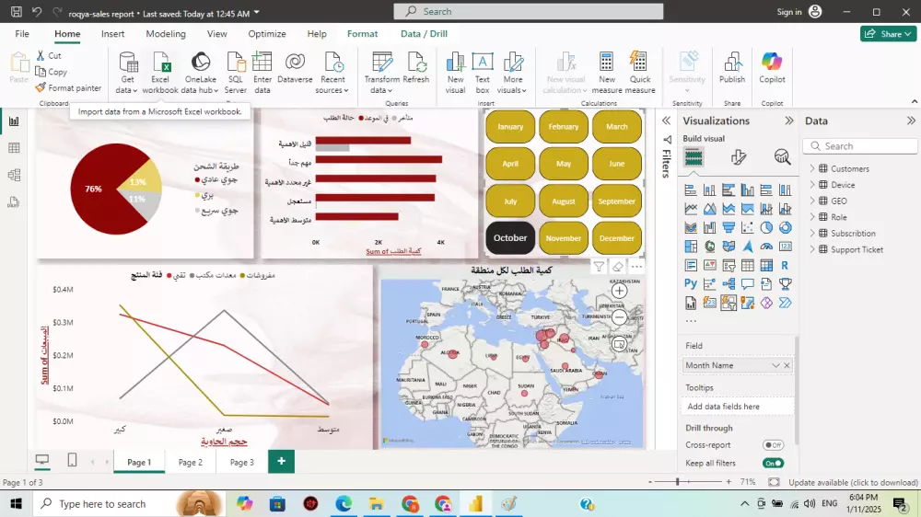Select the Format visual pane icon
The image size is (921, 517).
(x=739, y=157)
